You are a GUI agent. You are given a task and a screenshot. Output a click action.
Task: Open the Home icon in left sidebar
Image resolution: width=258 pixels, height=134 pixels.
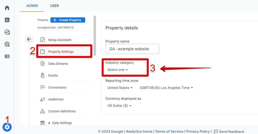[7, 8]
